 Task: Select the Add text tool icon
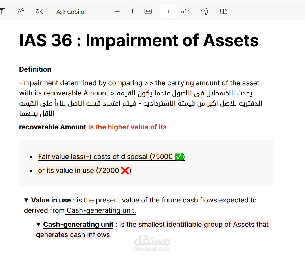tap(2, 12)
